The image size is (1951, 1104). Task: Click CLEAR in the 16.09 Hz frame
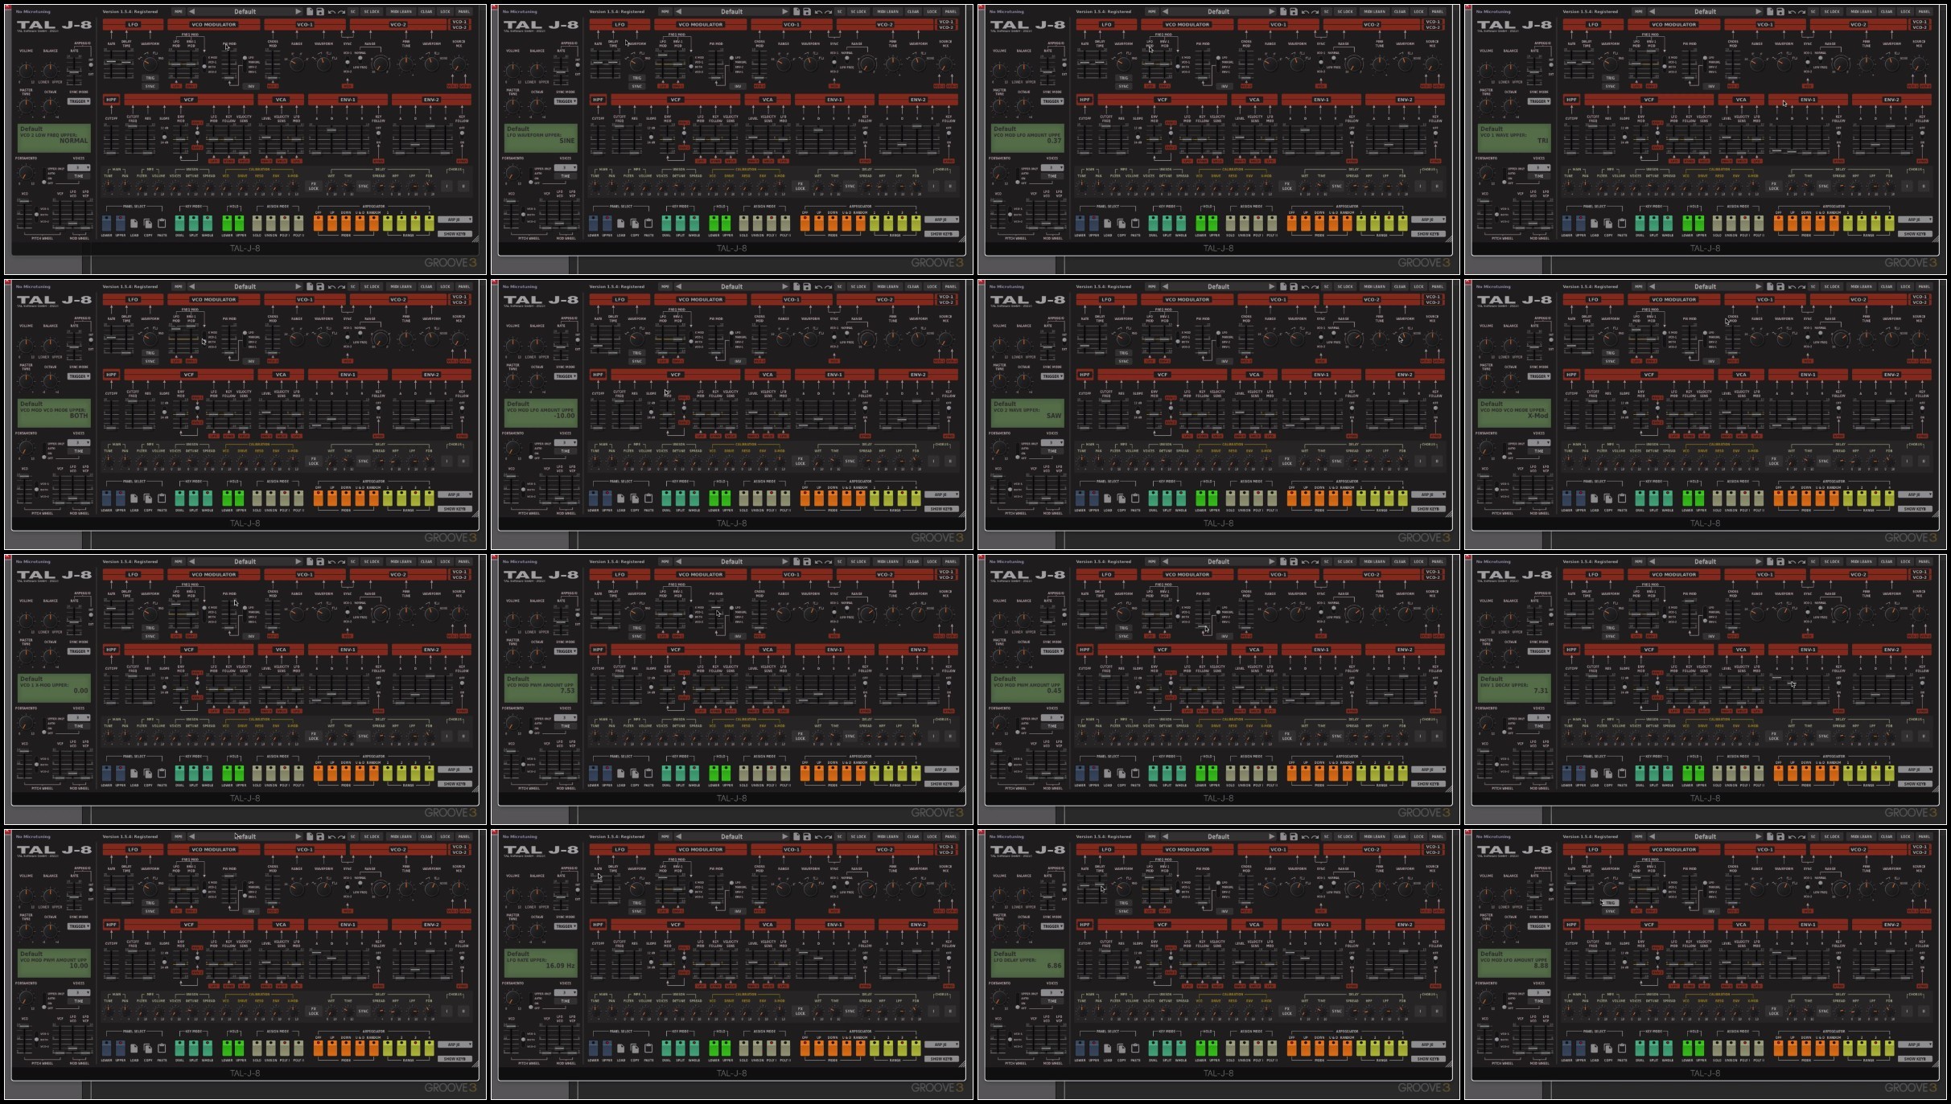(913, 837)
